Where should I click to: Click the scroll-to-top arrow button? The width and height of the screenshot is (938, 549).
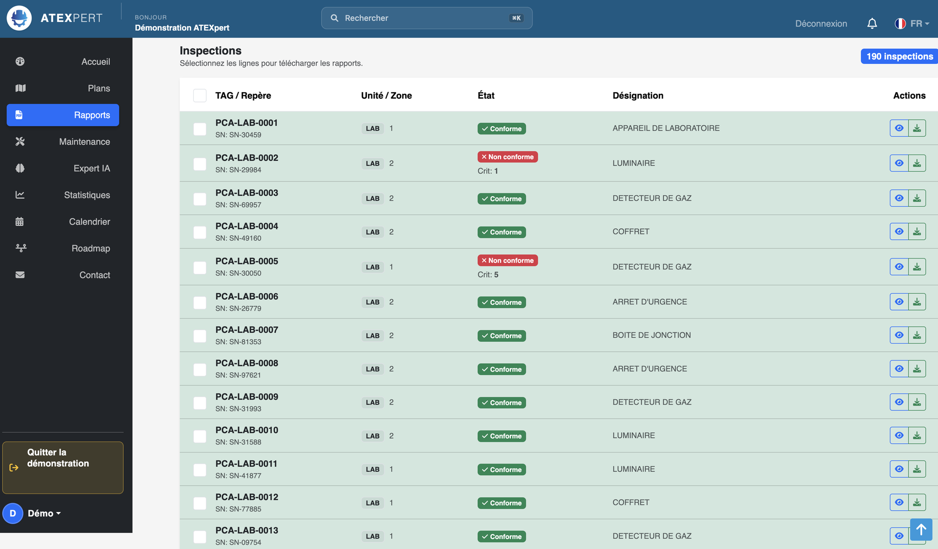(921, 530)
